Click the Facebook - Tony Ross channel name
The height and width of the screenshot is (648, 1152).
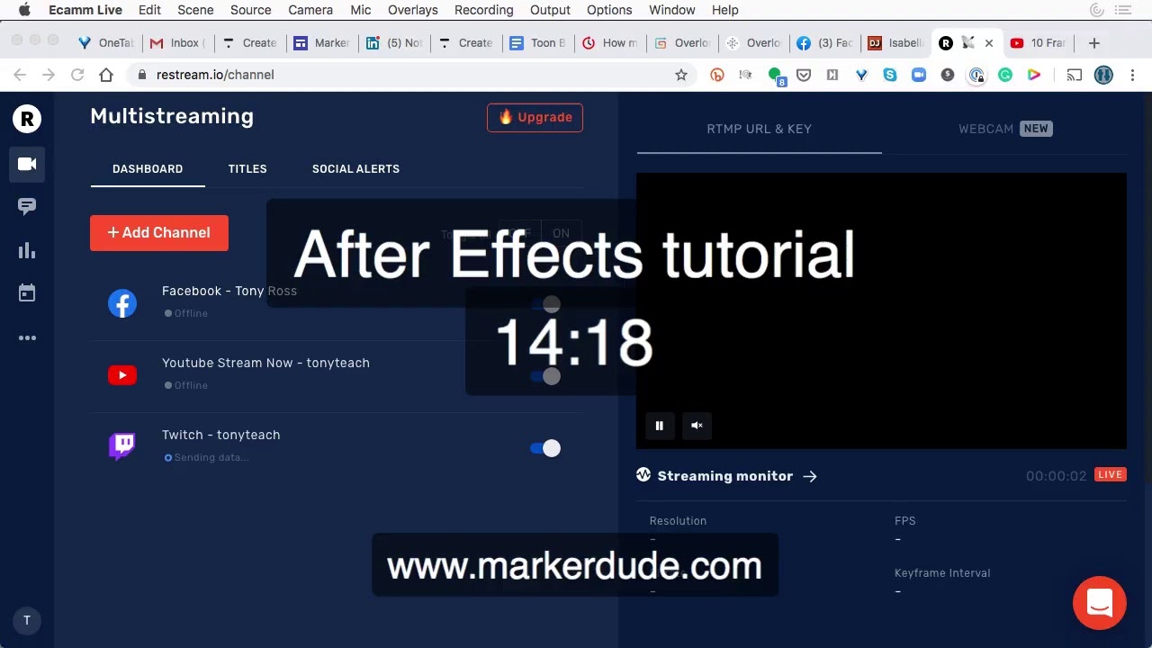229,291
